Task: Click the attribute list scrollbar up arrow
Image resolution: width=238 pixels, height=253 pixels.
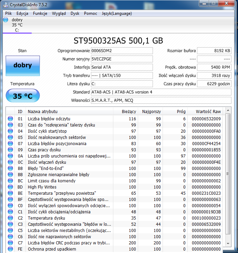Action: coord(228,111)
